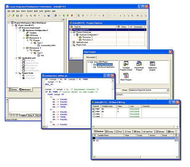The image size is (190, 167).
Task: Click the blue floppy Save icon
Action: point(17,15)
